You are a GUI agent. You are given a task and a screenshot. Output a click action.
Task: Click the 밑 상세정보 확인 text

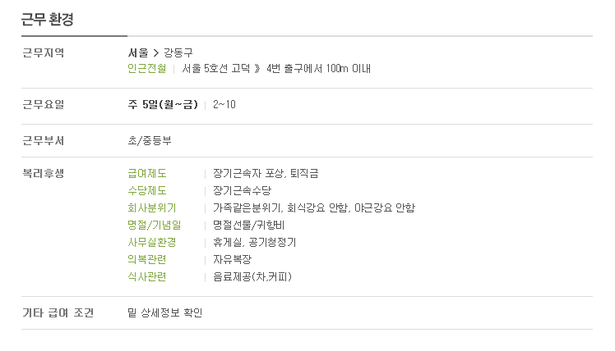[164, 312]
